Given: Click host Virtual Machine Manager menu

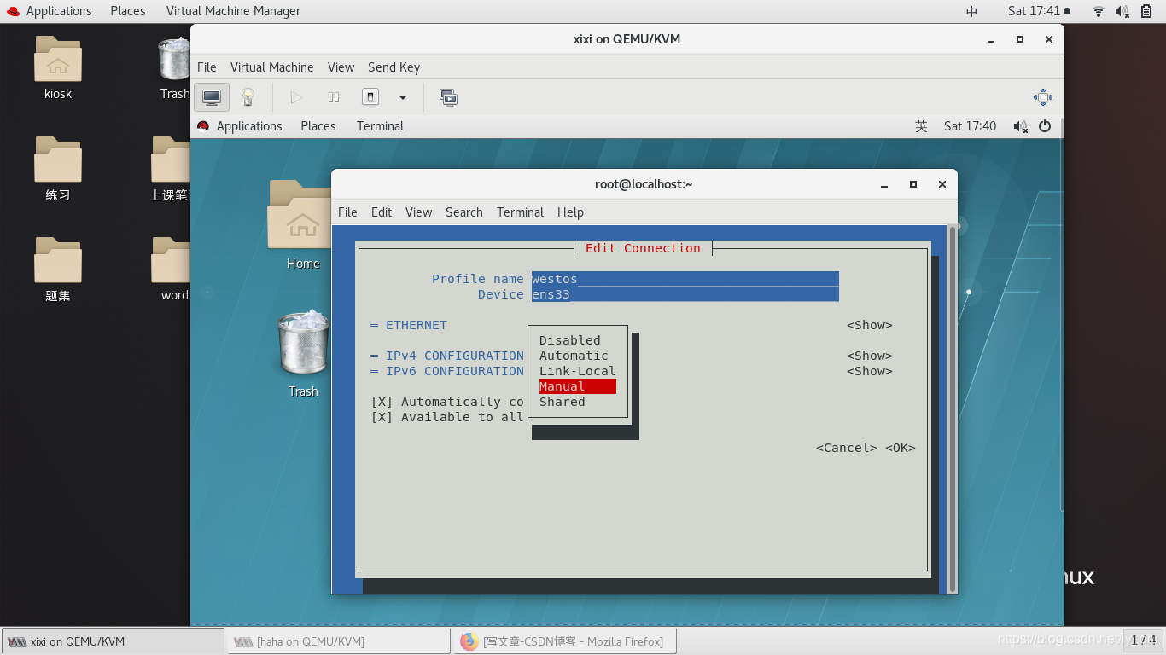Looking at the screenshot, I should click(x=233, y=11).
